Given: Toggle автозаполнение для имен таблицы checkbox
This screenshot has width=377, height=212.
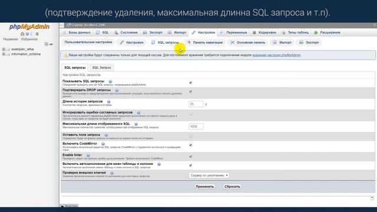Looking at the screenshot, I should 191,165.
